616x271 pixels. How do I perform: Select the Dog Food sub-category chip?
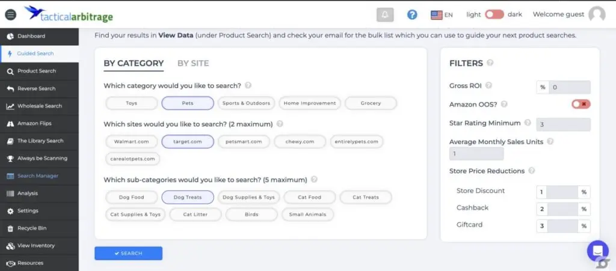click(131, 197)
